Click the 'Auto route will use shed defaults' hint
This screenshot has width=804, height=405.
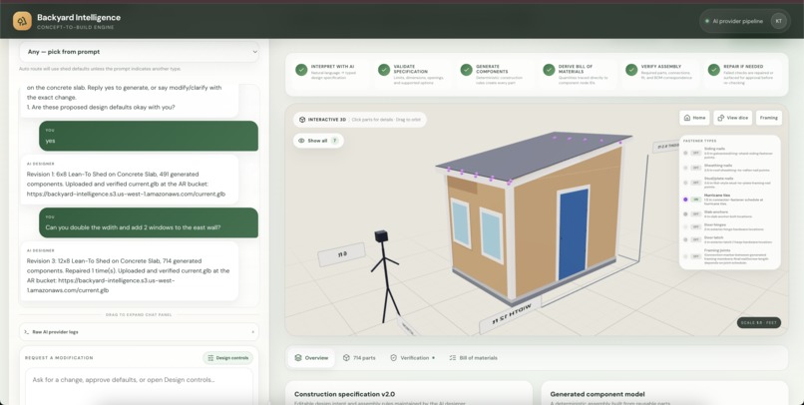click(100, 69)
